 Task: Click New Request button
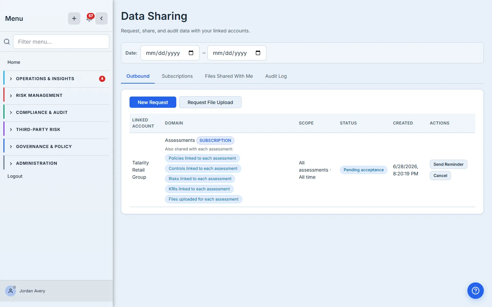click(153, 102)
